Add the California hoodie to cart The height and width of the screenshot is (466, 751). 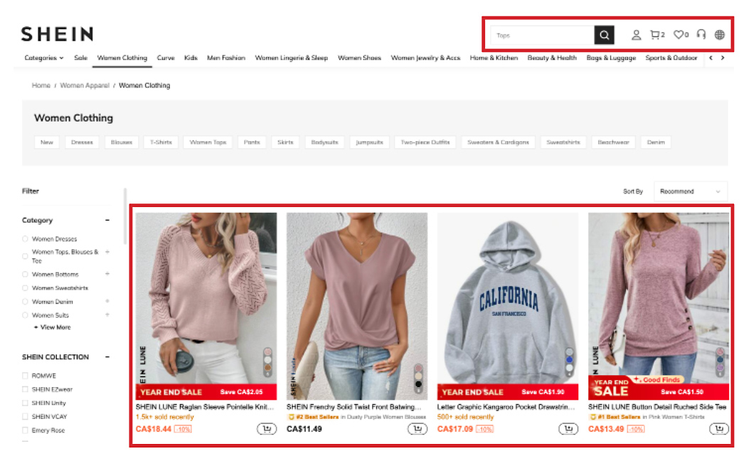568,429
